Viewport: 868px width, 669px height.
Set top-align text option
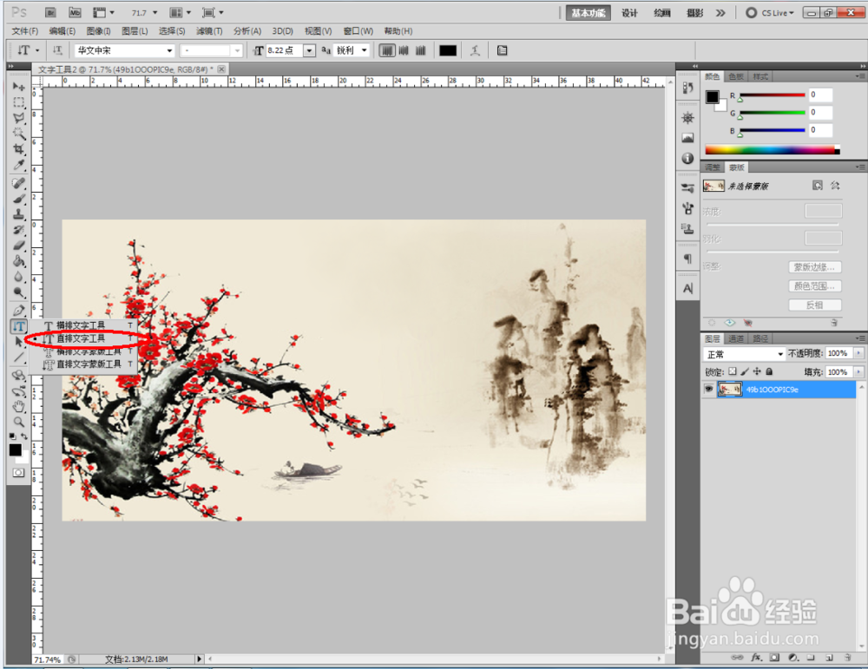[387, 50]
